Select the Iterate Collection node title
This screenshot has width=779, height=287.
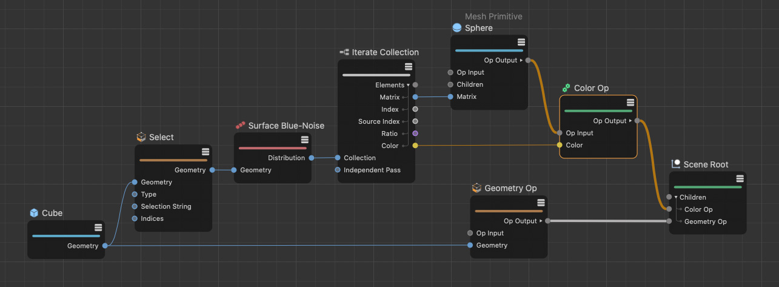coord(385,52)
